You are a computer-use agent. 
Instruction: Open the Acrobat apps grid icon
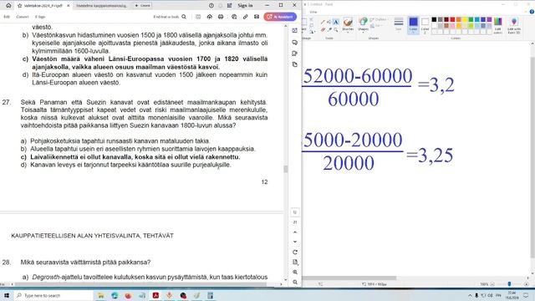(230, 6)
